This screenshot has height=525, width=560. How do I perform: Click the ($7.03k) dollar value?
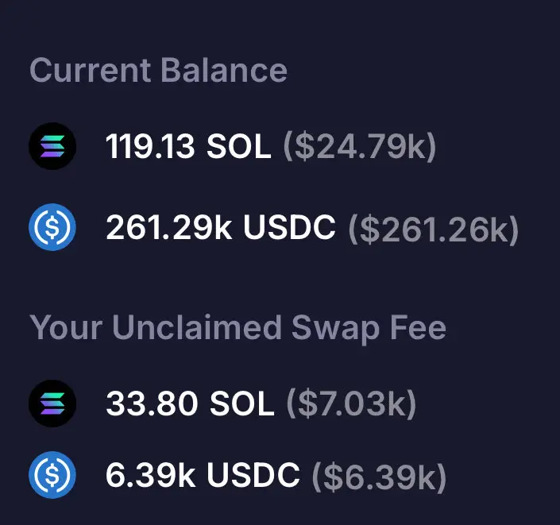tap(350, 404)
